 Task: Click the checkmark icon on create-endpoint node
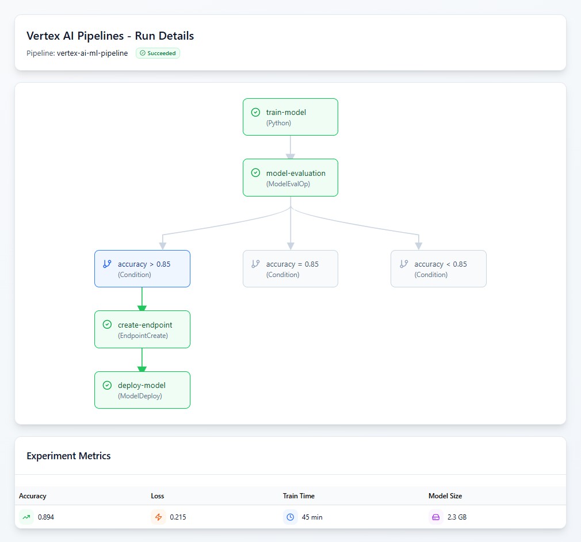106,324
